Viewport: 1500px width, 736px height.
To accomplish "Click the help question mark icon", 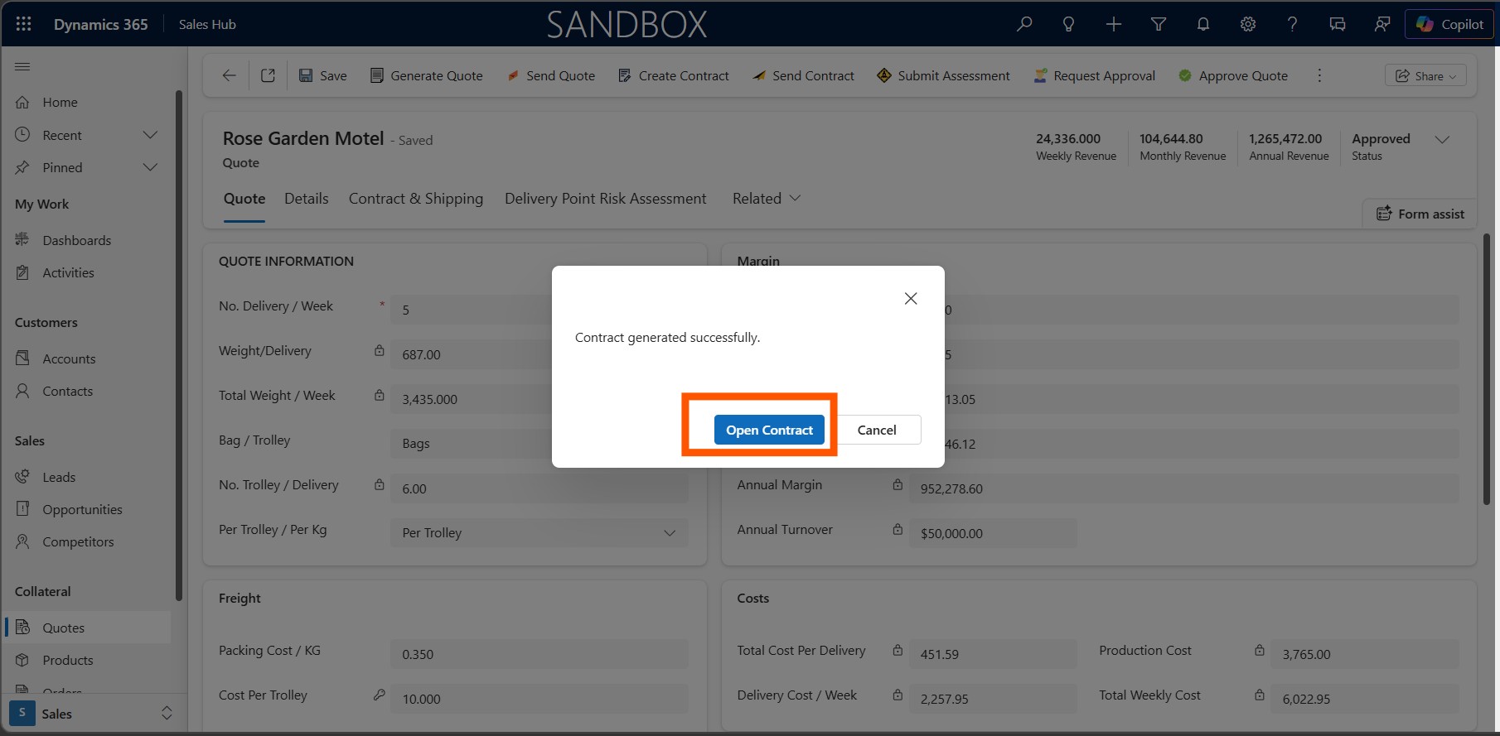I will click(x=1292, y=24).
